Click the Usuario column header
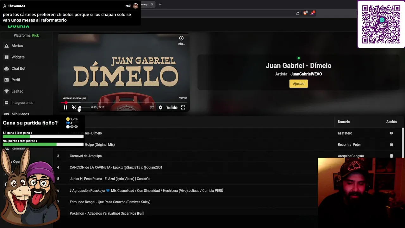This screenshot has width=405, height=228. pos(344,122)
